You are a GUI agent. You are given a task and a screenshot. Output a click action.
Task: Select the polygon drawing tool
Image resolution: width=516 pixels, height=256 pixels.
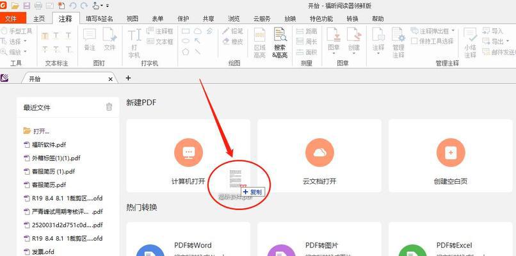point(186,52)
